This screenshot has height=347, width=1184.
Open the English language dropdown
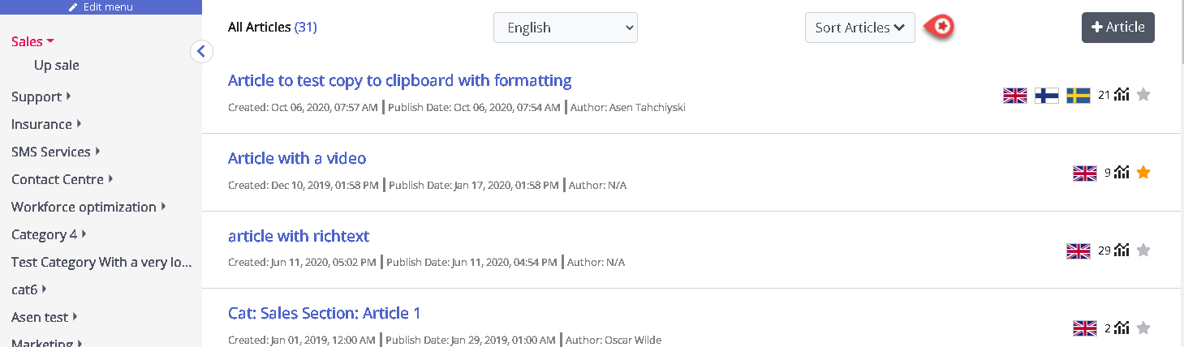tap(566, 28)
